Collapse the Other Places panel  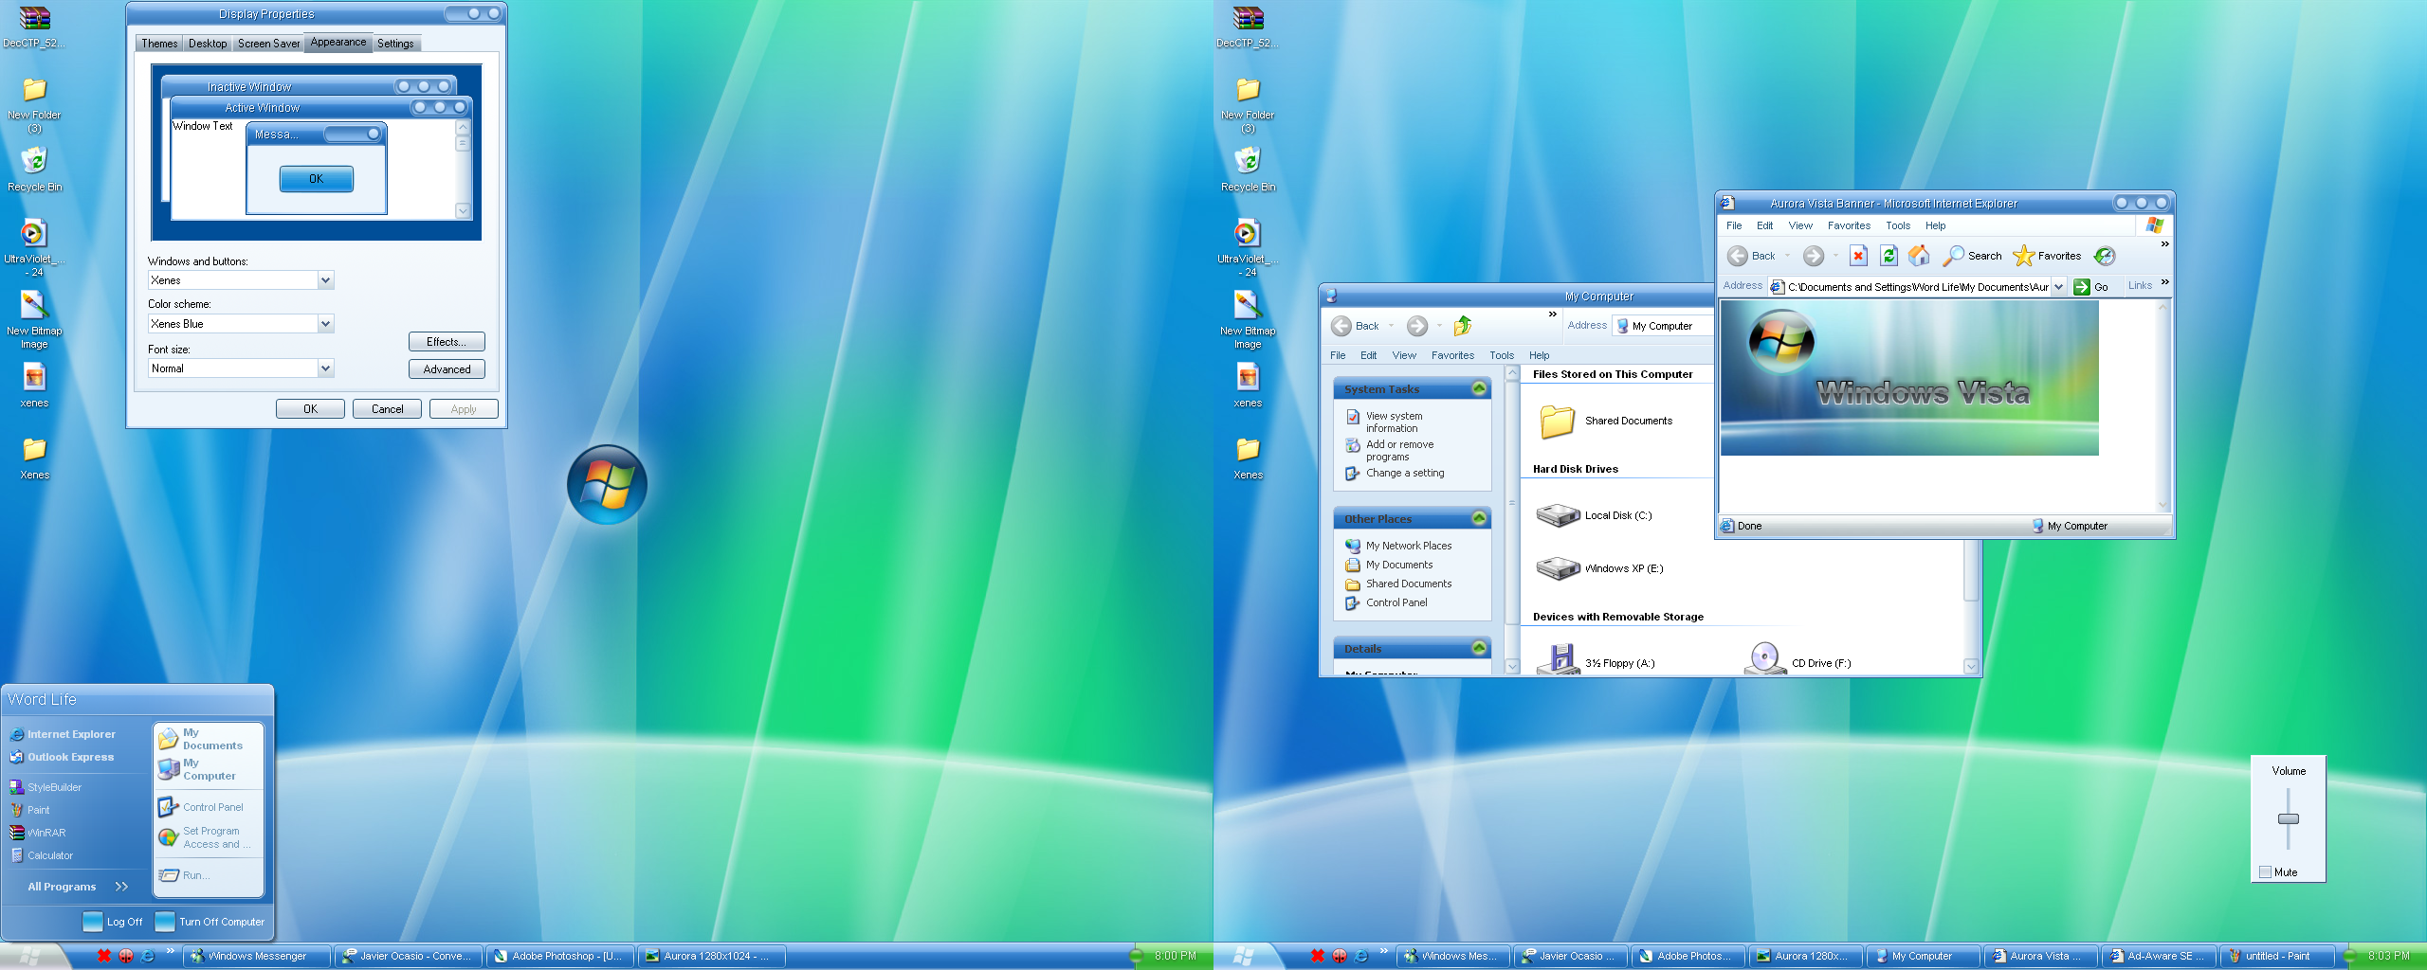pos(1479,519)
